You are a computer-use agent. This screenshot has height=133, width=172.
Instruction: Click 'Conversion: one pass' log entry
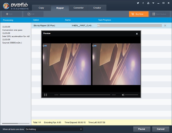click(12, 30)
